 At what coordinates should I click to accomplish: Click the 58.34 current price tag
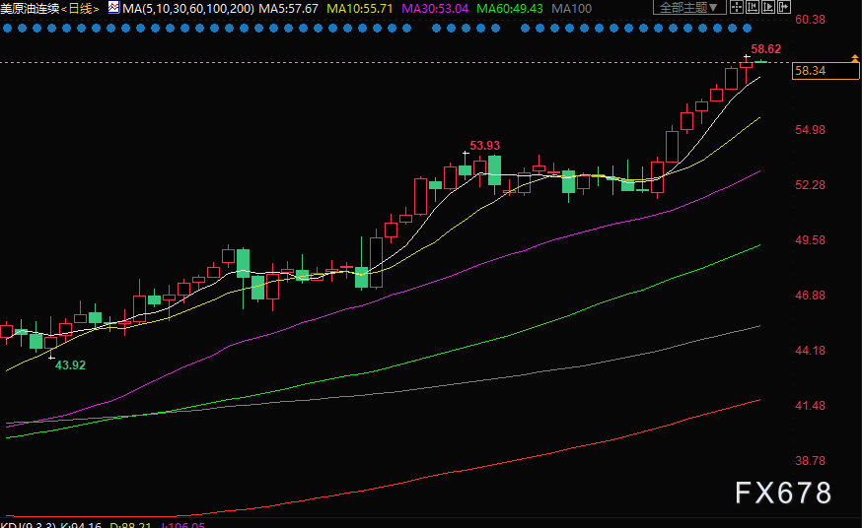coord(826,71)
